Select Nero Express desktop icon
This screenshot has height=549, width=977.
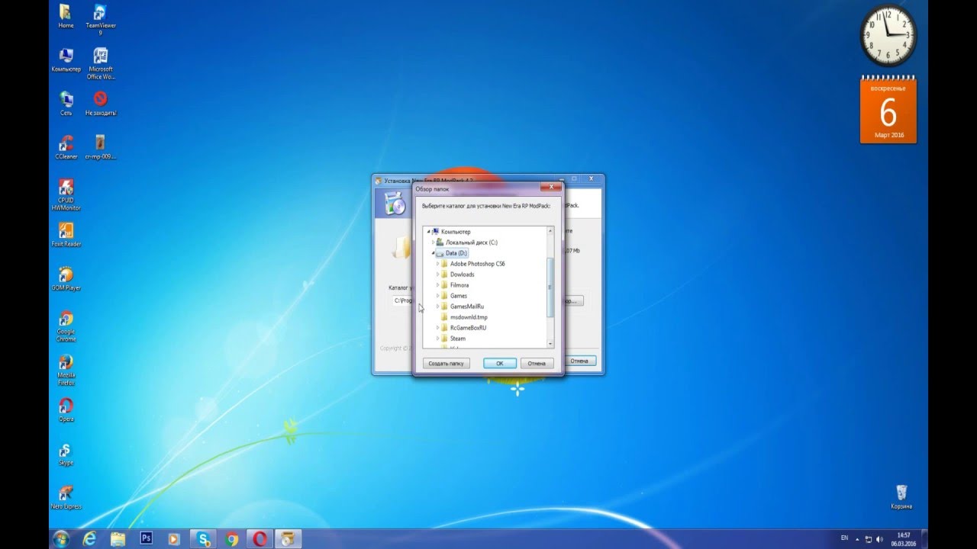66,498
